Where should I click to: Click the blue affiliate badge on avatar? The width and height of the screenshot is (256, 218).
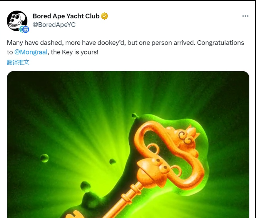[26, 30]
